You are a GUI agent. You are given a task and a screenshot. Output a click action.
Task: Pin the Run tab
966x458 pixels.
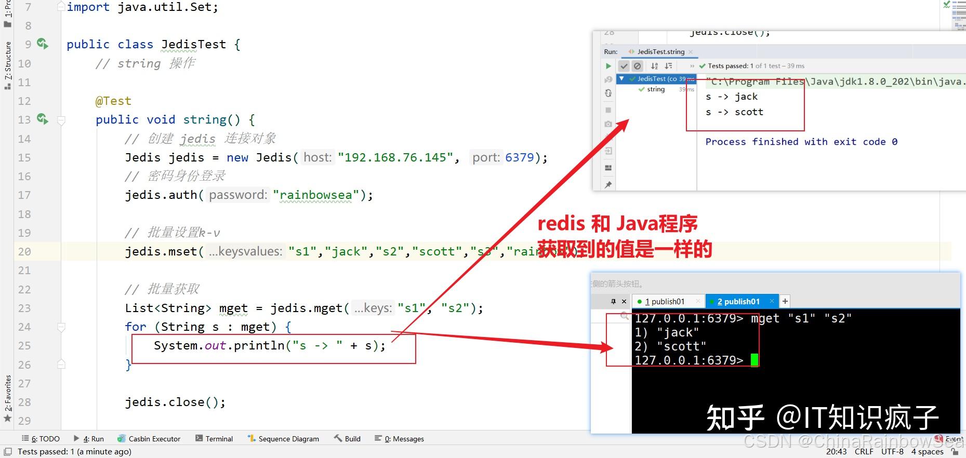pyautogui.click(x=608, y=184)
